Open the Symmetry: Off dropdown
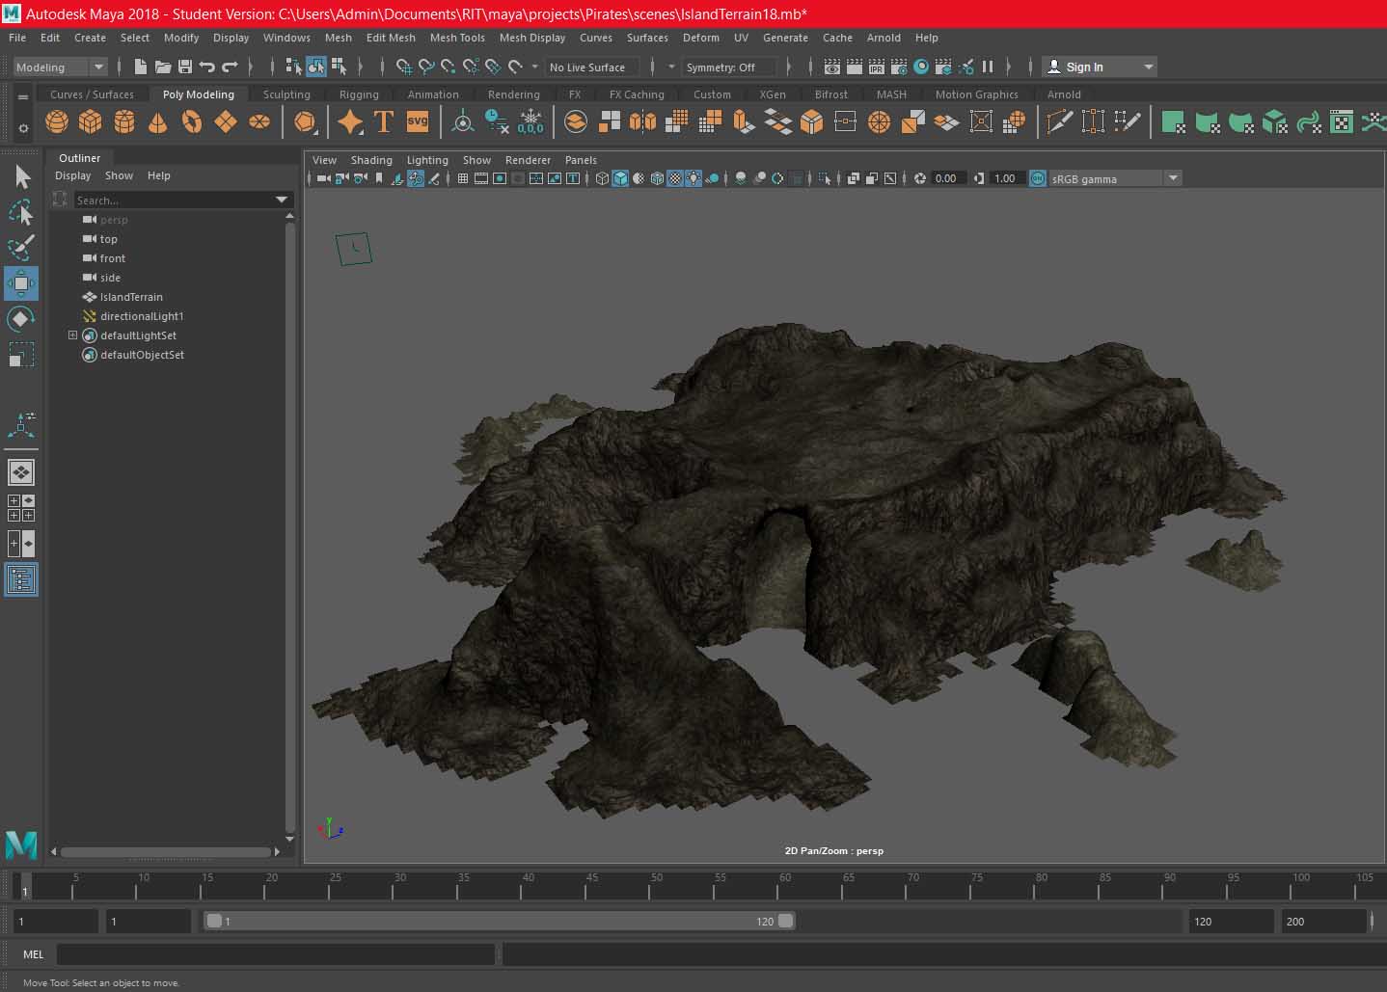The height and width of the screenshot is (992, 1387). (x=730, y=67)
